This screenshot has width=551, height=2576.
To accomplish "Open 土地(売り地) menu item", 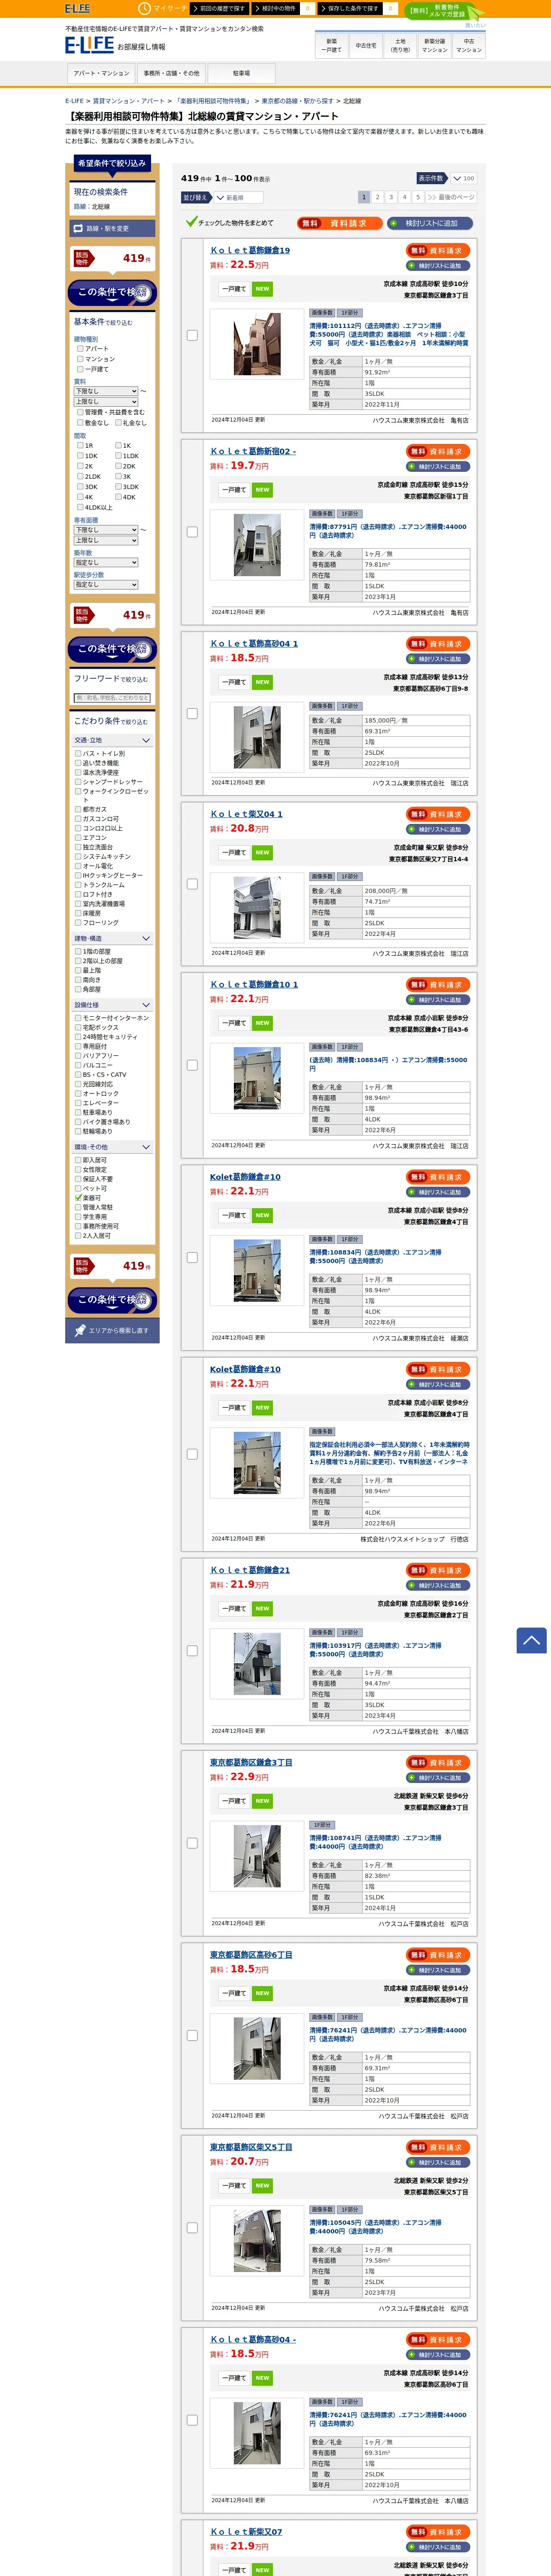I will coord(400,45).
